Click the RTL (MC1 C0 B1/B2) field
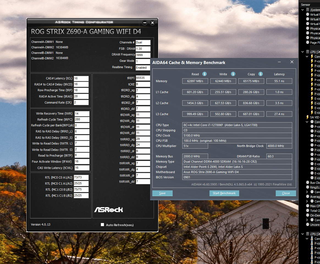Image resolution: width=320 pixels, height=264 pixels. 81,189
